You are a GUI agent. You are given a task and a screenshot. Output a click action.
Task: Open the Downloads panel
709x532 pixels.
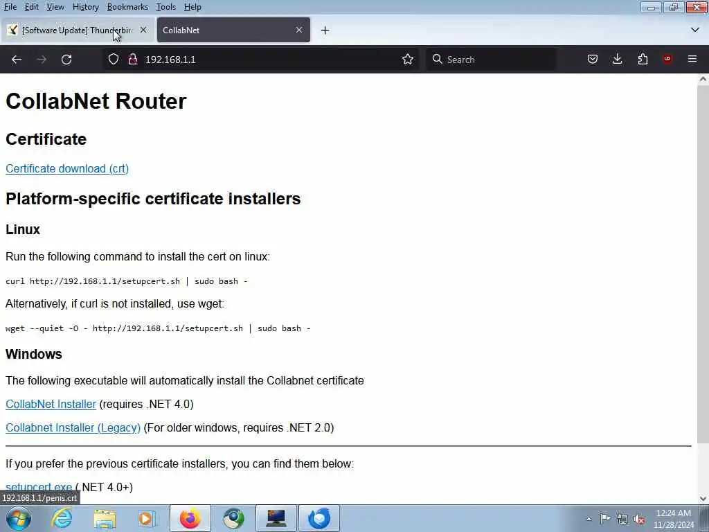(617, 59)
